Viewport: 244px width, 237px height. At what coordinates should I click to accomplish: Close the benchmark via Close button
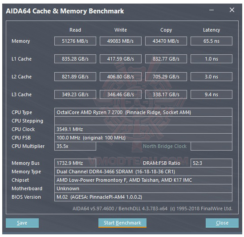[222, 223]
